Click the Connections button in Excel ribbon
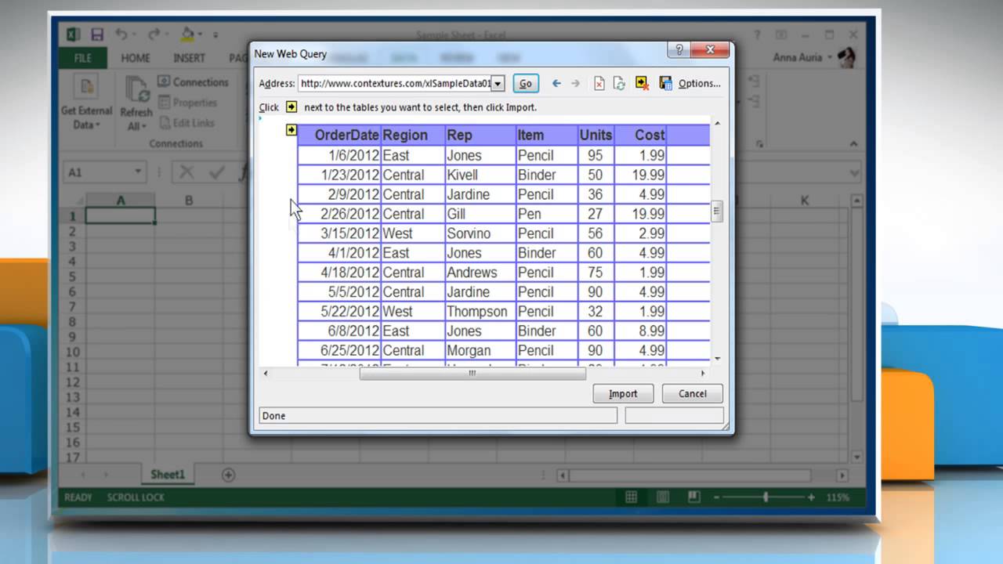Viewport: 1003px width, 564px height. pos(193,81)
